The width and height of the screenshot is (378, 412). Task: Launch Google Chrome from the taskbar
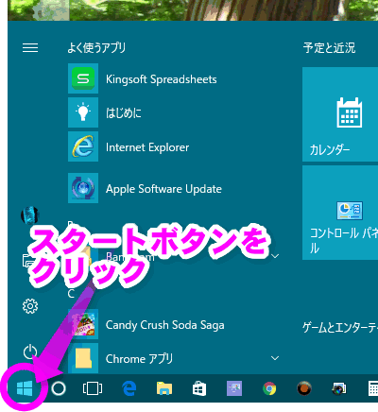click(x=269, y=388)
